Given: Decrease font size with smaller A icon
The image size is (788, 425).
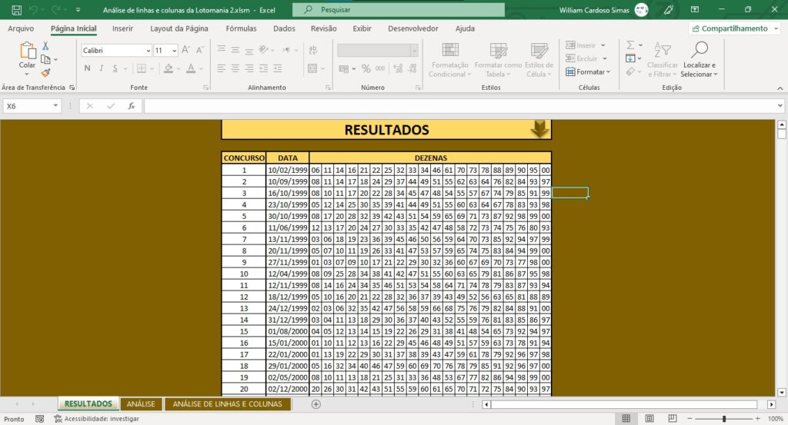Looking at the screenshot, I should tap(199, 50).
